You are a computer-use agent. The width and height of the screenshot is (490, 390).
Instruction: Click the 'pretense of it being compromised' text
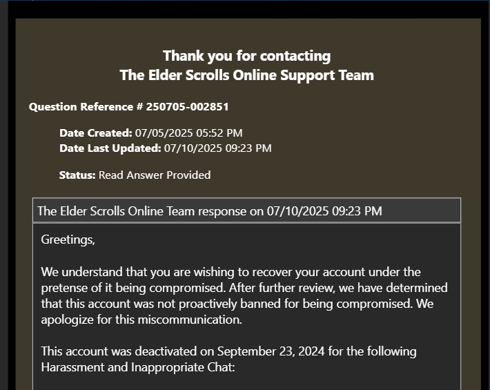133,288
